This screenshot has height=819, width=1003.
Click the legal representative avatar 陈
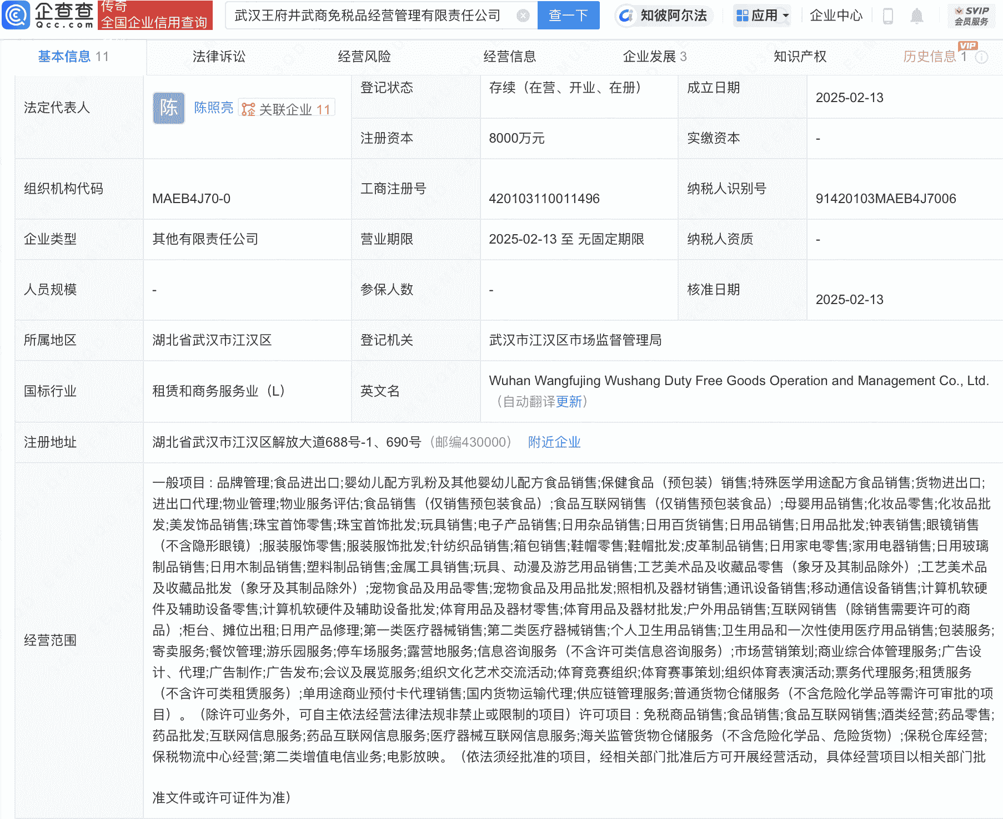[168, 108]
